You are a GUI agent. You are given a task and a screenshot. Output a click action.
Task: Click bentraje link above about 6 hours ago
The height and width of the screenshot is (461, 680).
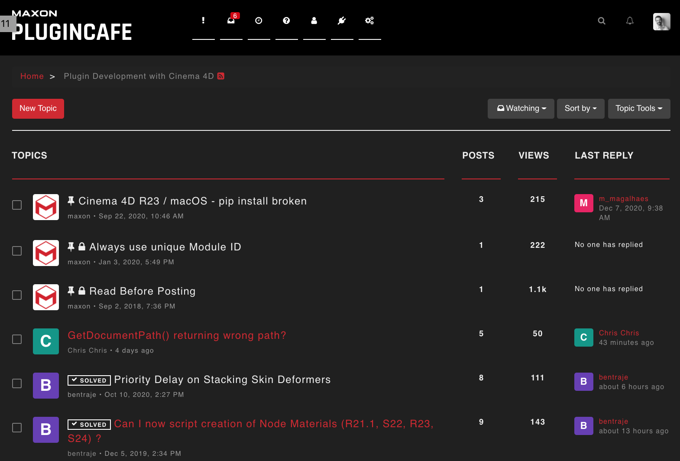click(x=613, y=377)
